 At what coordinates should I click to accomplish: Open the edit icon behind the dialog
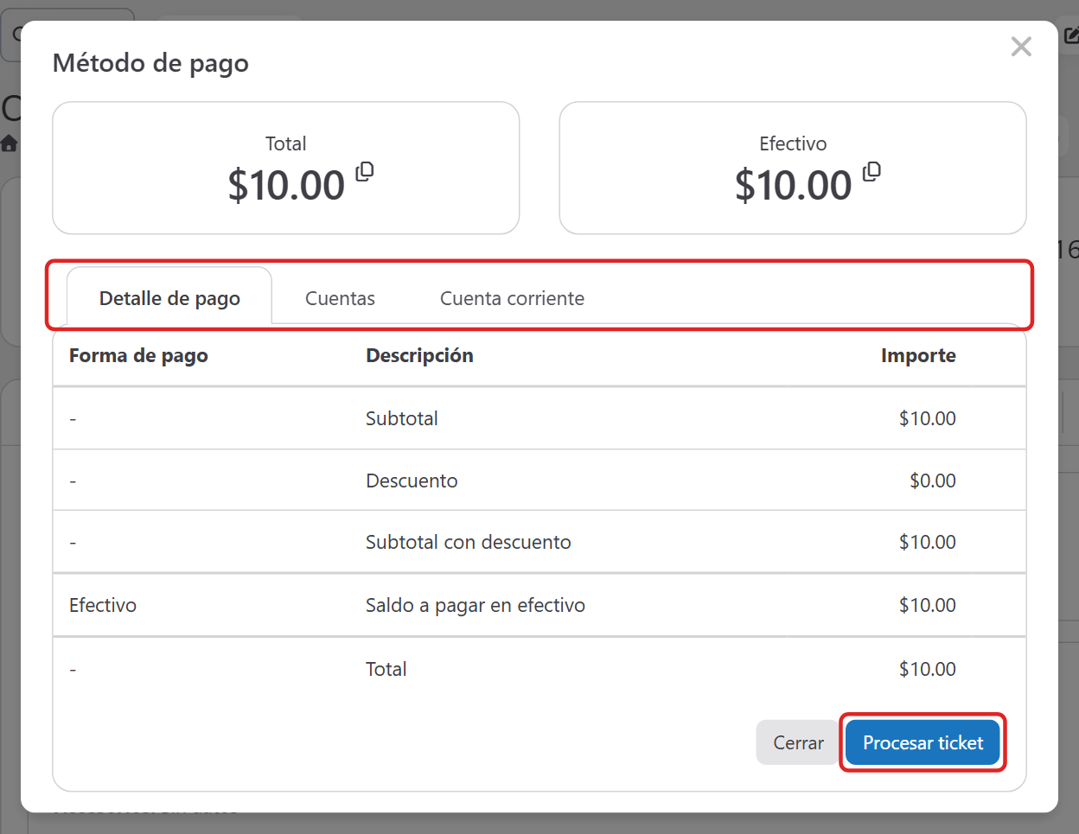pos(1071,35)
